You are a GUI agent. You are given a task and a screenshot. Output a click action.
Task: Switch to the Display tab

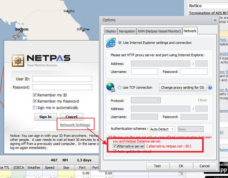tap(110, 31)
